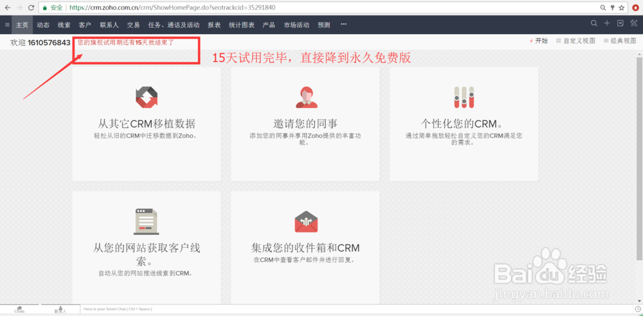Open 任务、通话及活动 tab

[x=174, y=24]
